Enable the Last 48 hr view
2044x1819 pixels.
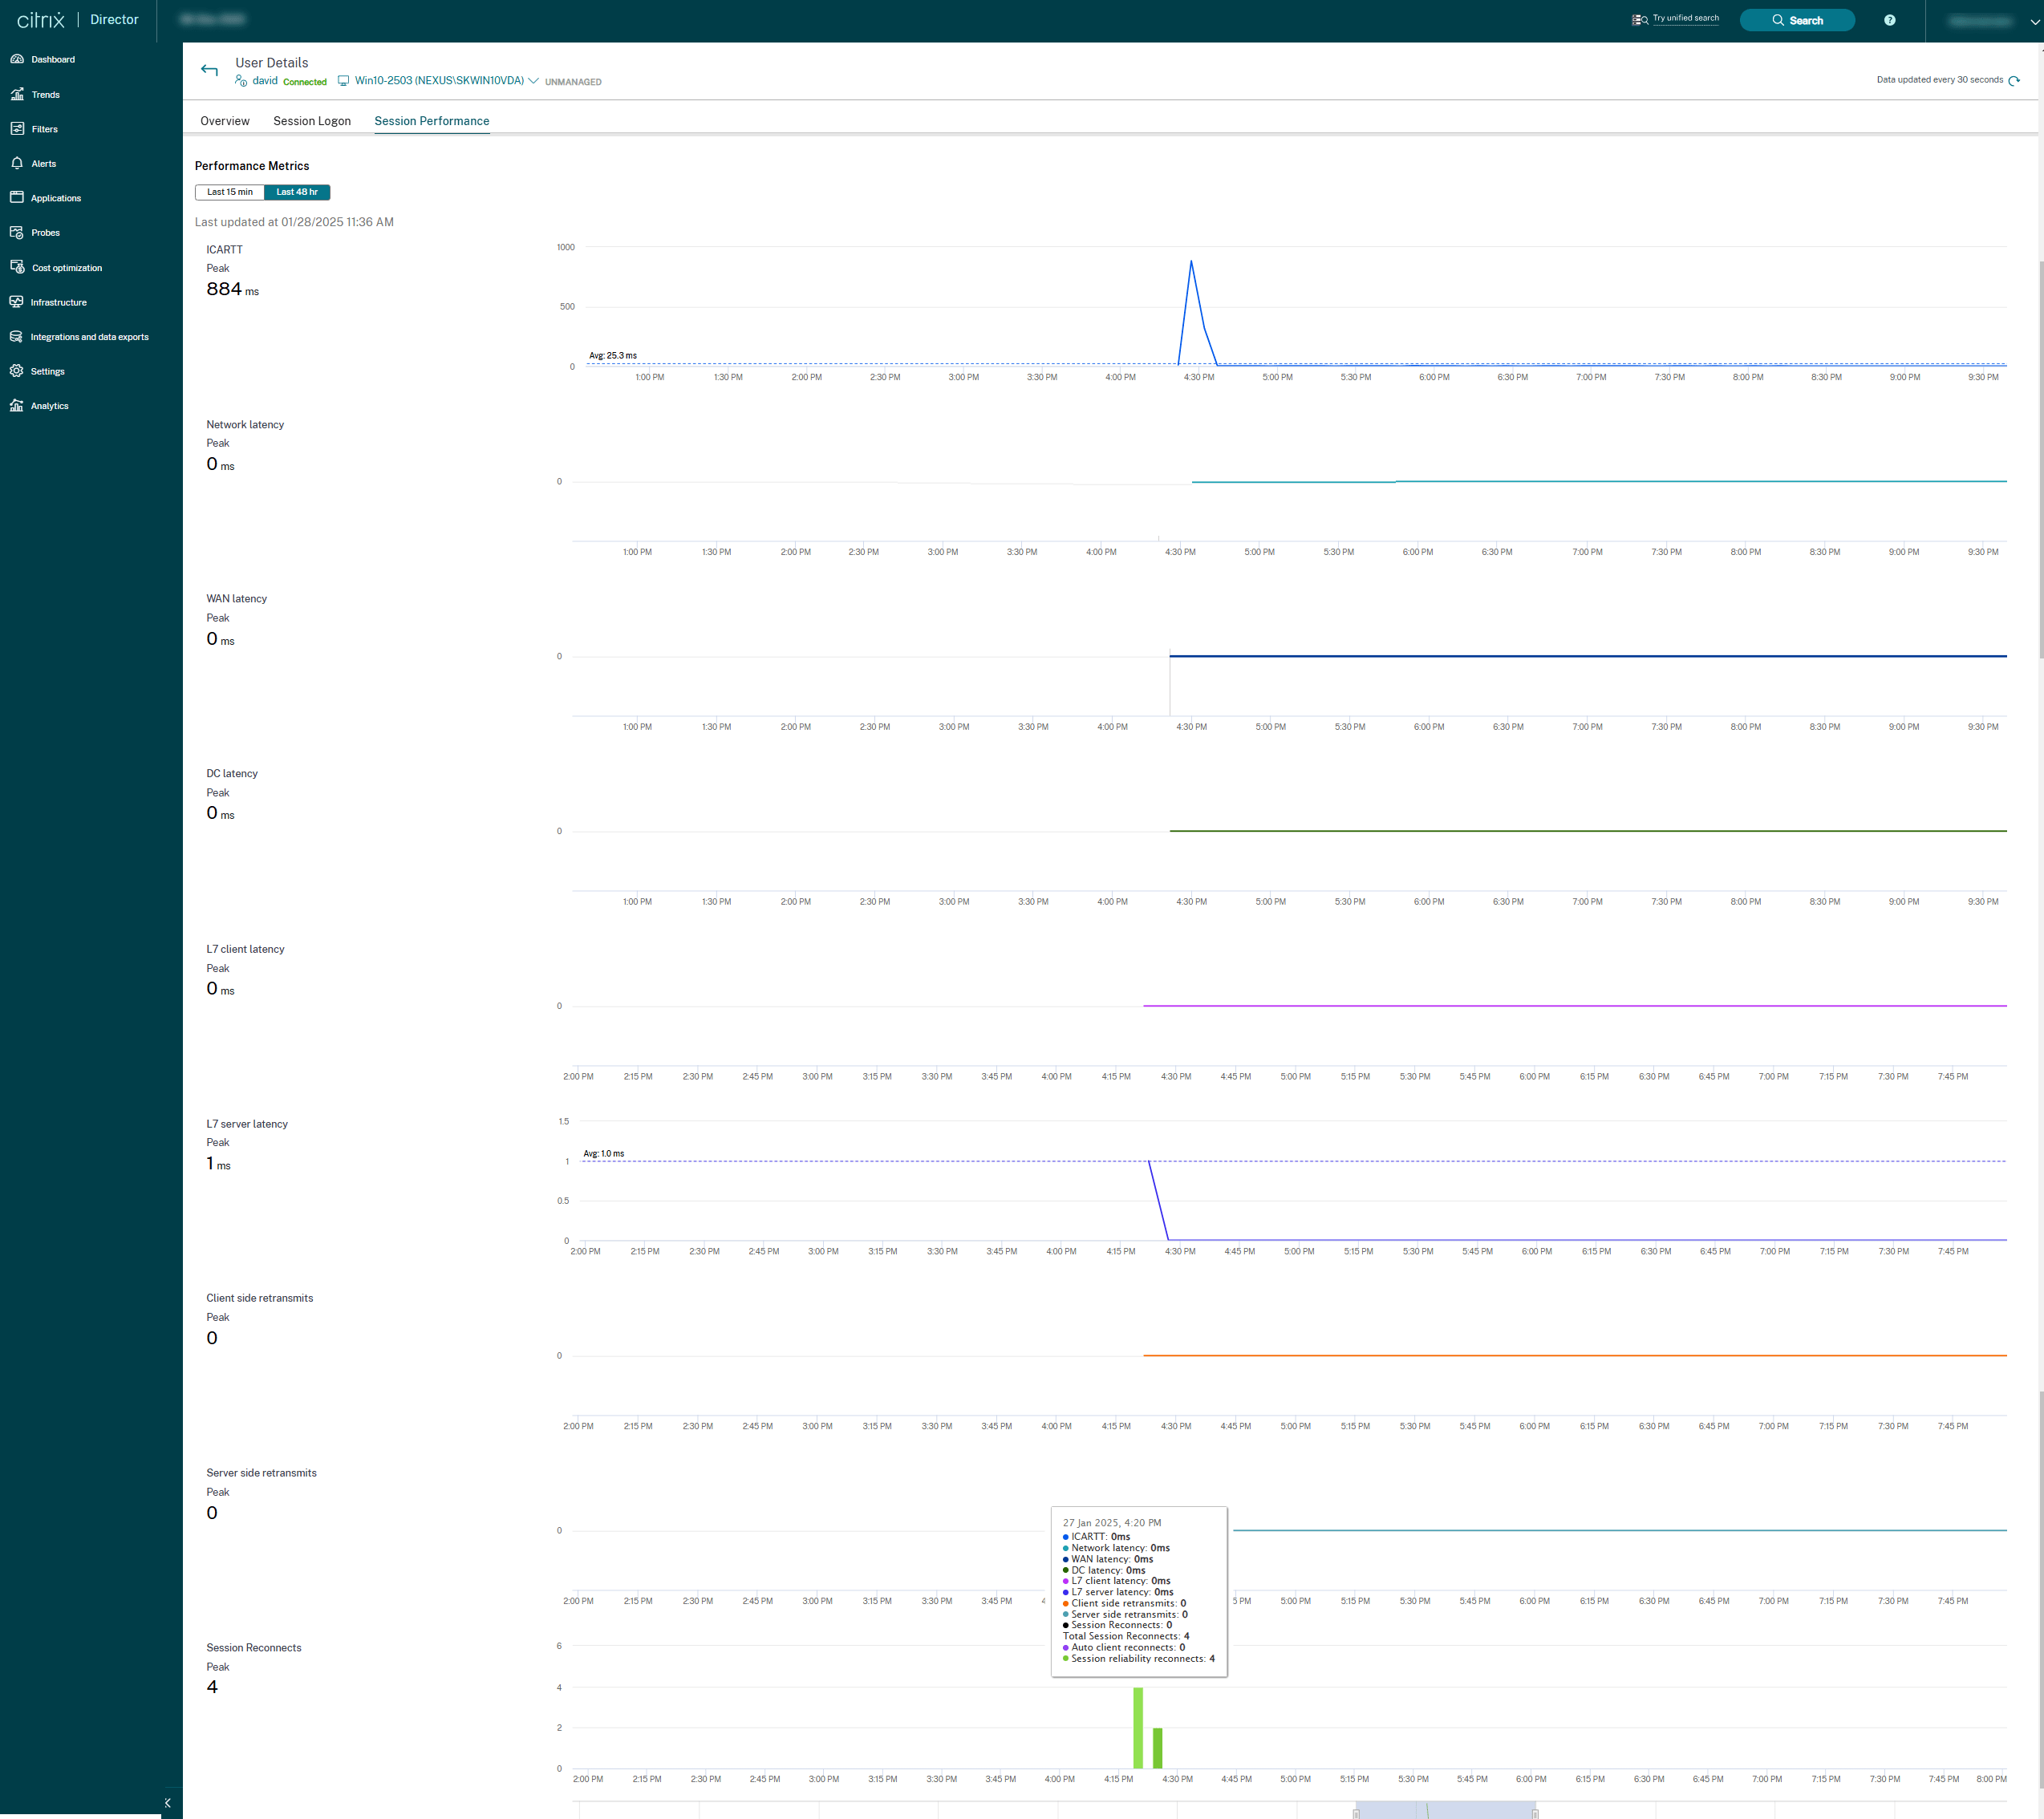point(297,192)
